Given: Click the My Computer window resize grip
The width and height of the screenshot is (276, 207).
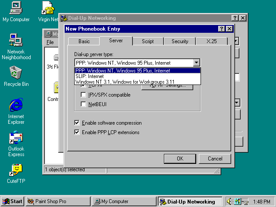Looking at the screenshot, I should coord(217,171).
